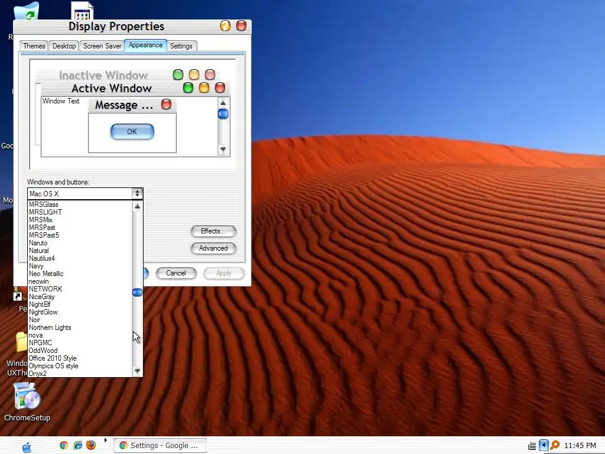Pick the Natural visual style

click(80, 251)
